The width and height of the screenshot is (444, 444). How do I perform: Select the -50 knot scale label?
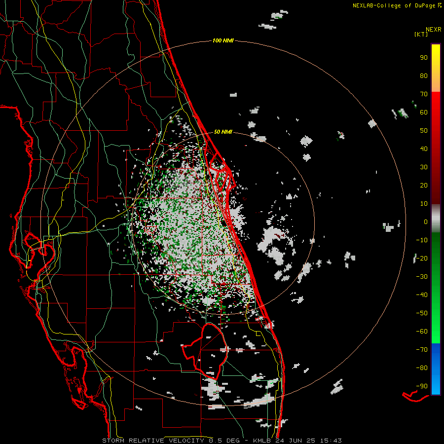[422, 313]
